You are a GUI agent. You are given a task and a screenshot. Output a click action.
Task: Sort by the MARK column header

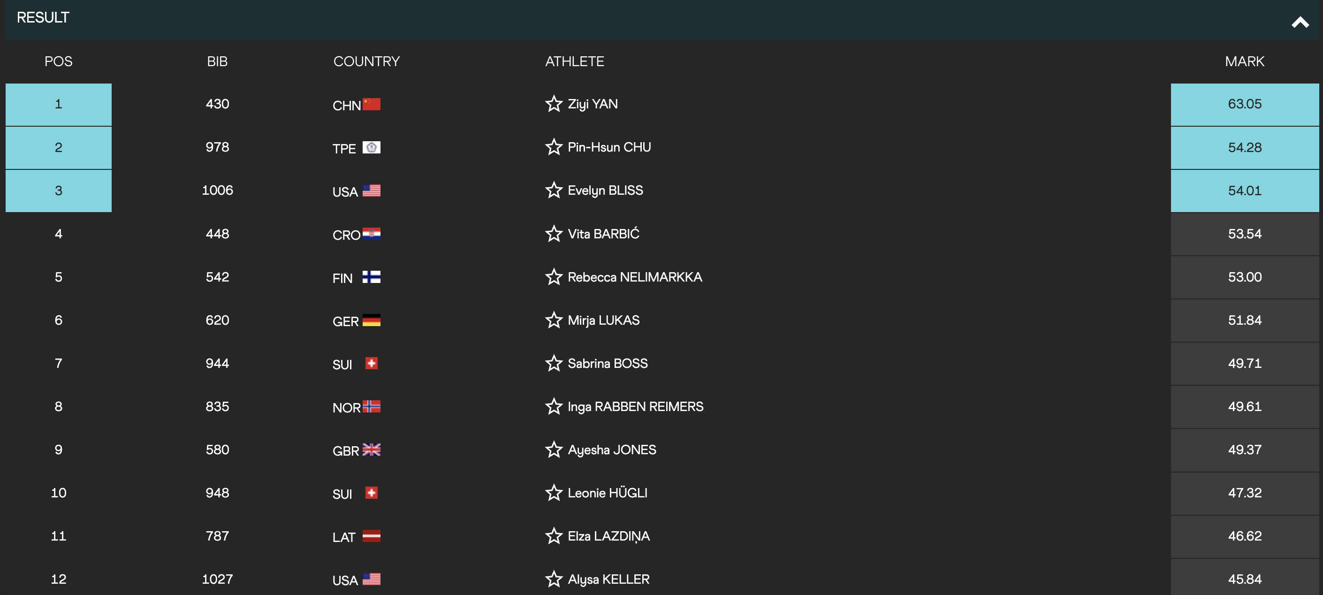[1245, 61]
